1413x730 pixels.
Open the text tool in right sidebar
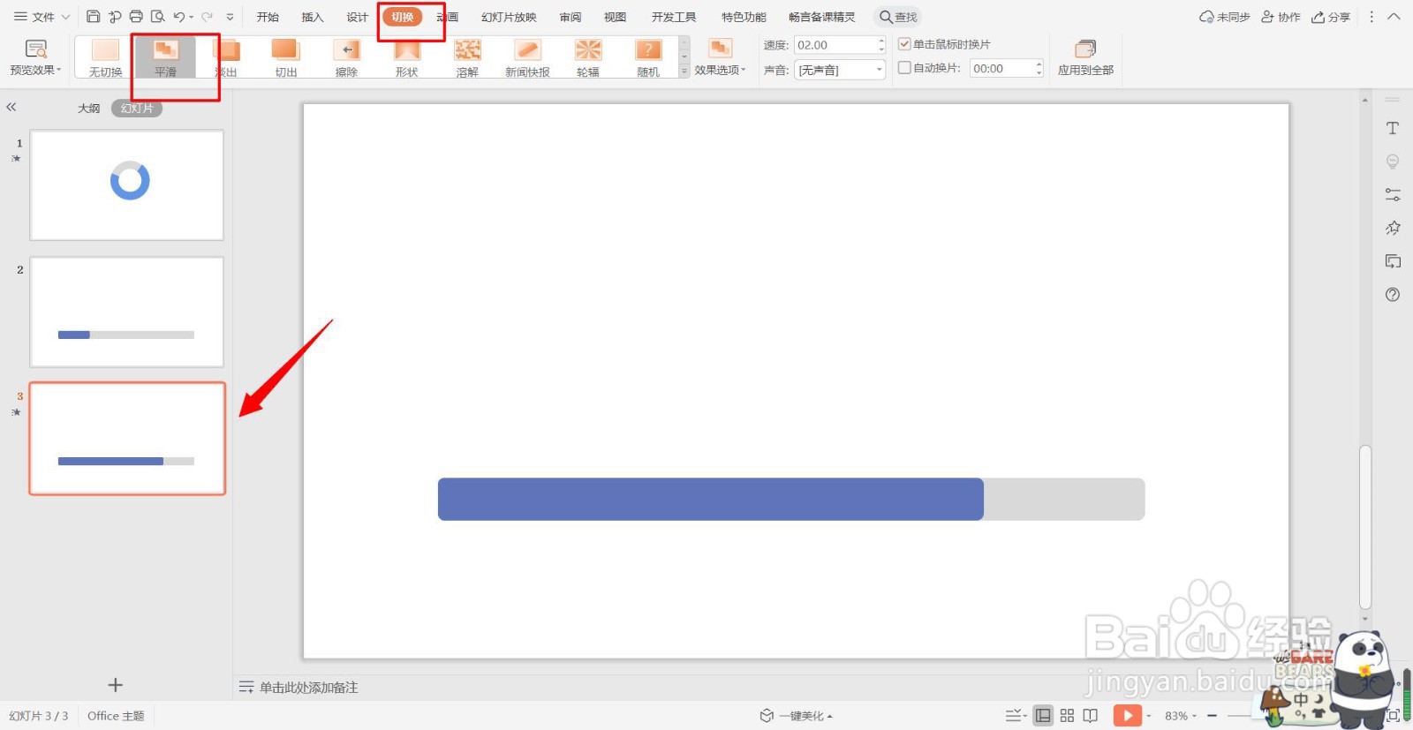coord(1393,129)
